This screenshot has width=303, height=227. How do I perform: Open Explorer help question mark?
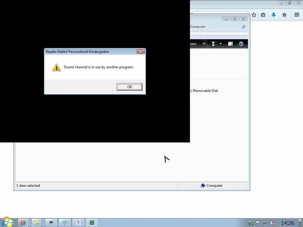pos(241,44)
